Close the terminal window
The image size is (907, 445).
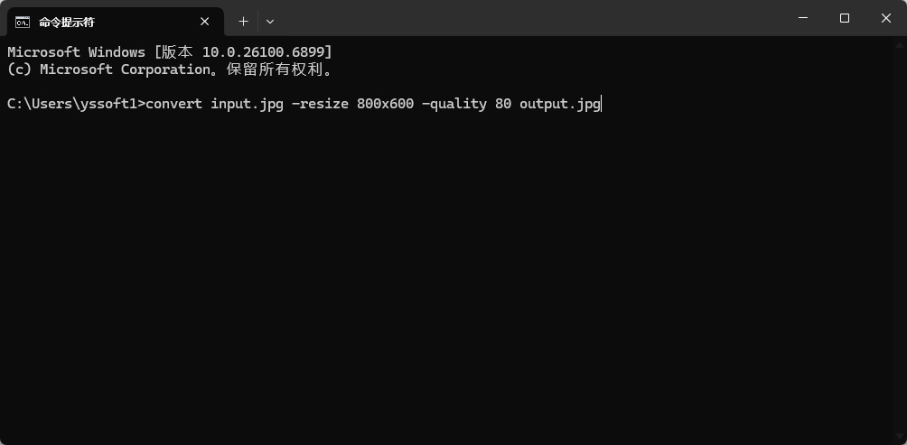click(x=886, y=18)
